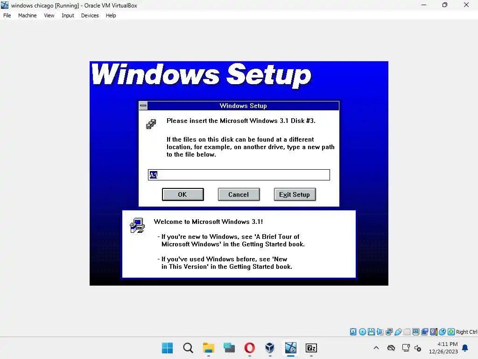Click the optical disk status icon
Screen dimensions: 478x359
click(x=362, y=331)
